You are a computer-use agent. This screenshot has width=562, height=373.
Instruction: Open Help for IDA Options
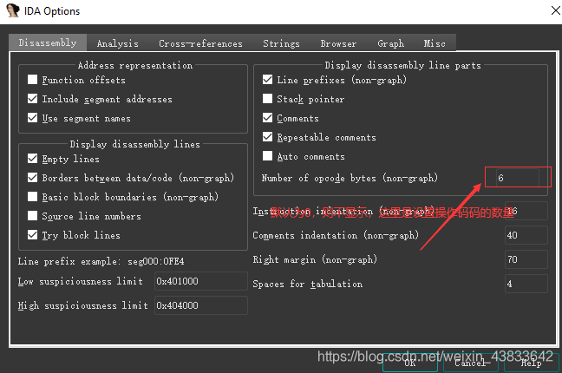coord(531,363)
